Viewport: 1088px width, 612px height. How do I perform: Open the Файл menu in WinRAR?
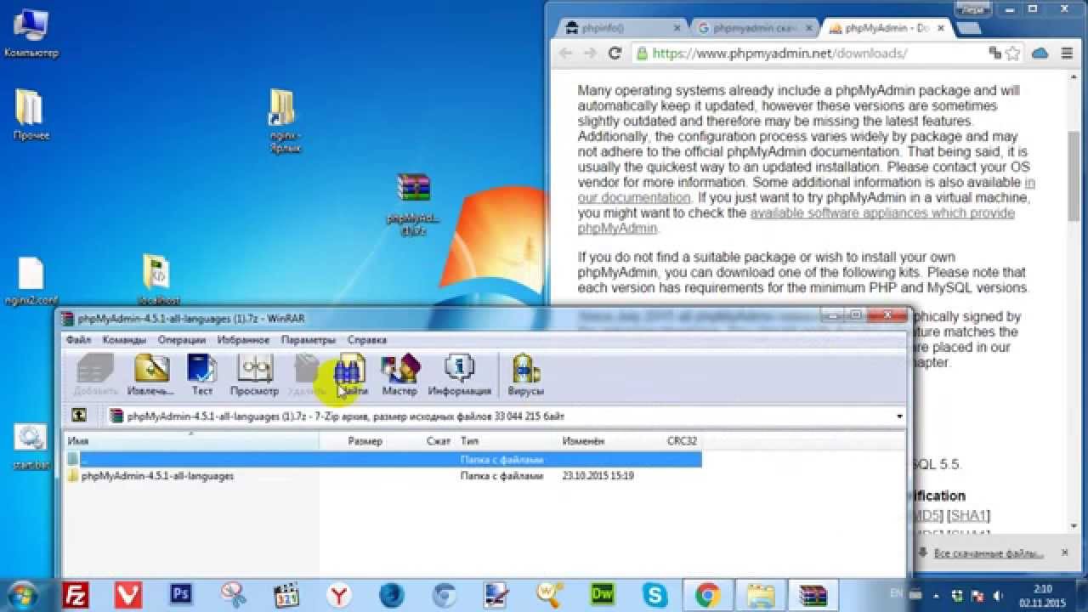pos(78,340)
